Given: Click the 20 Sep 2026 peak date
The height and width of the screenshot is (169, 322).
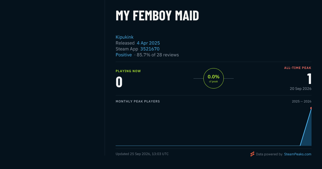Looking at the screenshot, I should pyautogui.click(x=301, y=89).
